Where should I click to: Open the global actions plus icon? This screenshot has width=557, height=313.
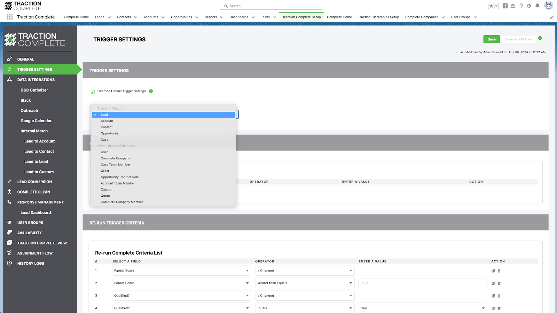click(505, 6)
